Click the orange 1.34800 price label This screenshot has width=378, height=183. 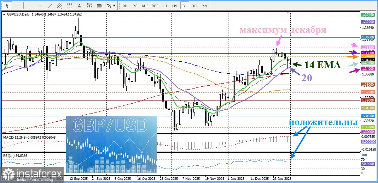point(368,56)
